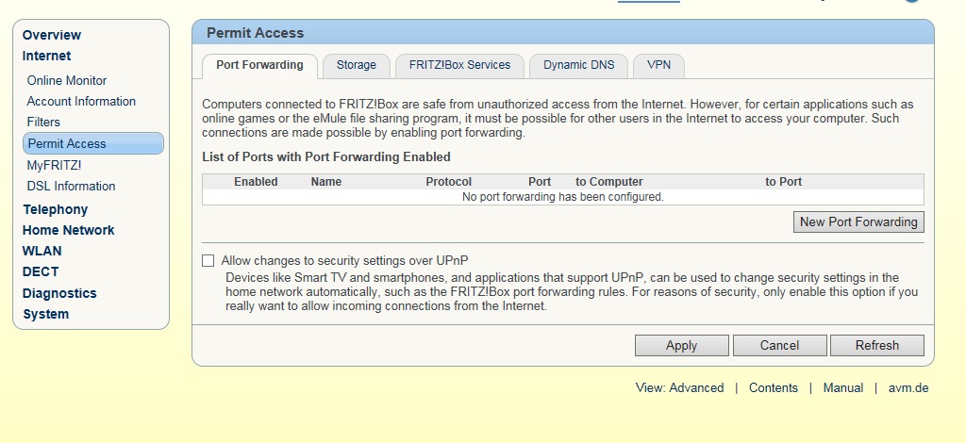Refresh the port forwarding list
Image resolution: width=966 pixels, height=443 pixels.
pyautogui.click(x=876, y=345)
